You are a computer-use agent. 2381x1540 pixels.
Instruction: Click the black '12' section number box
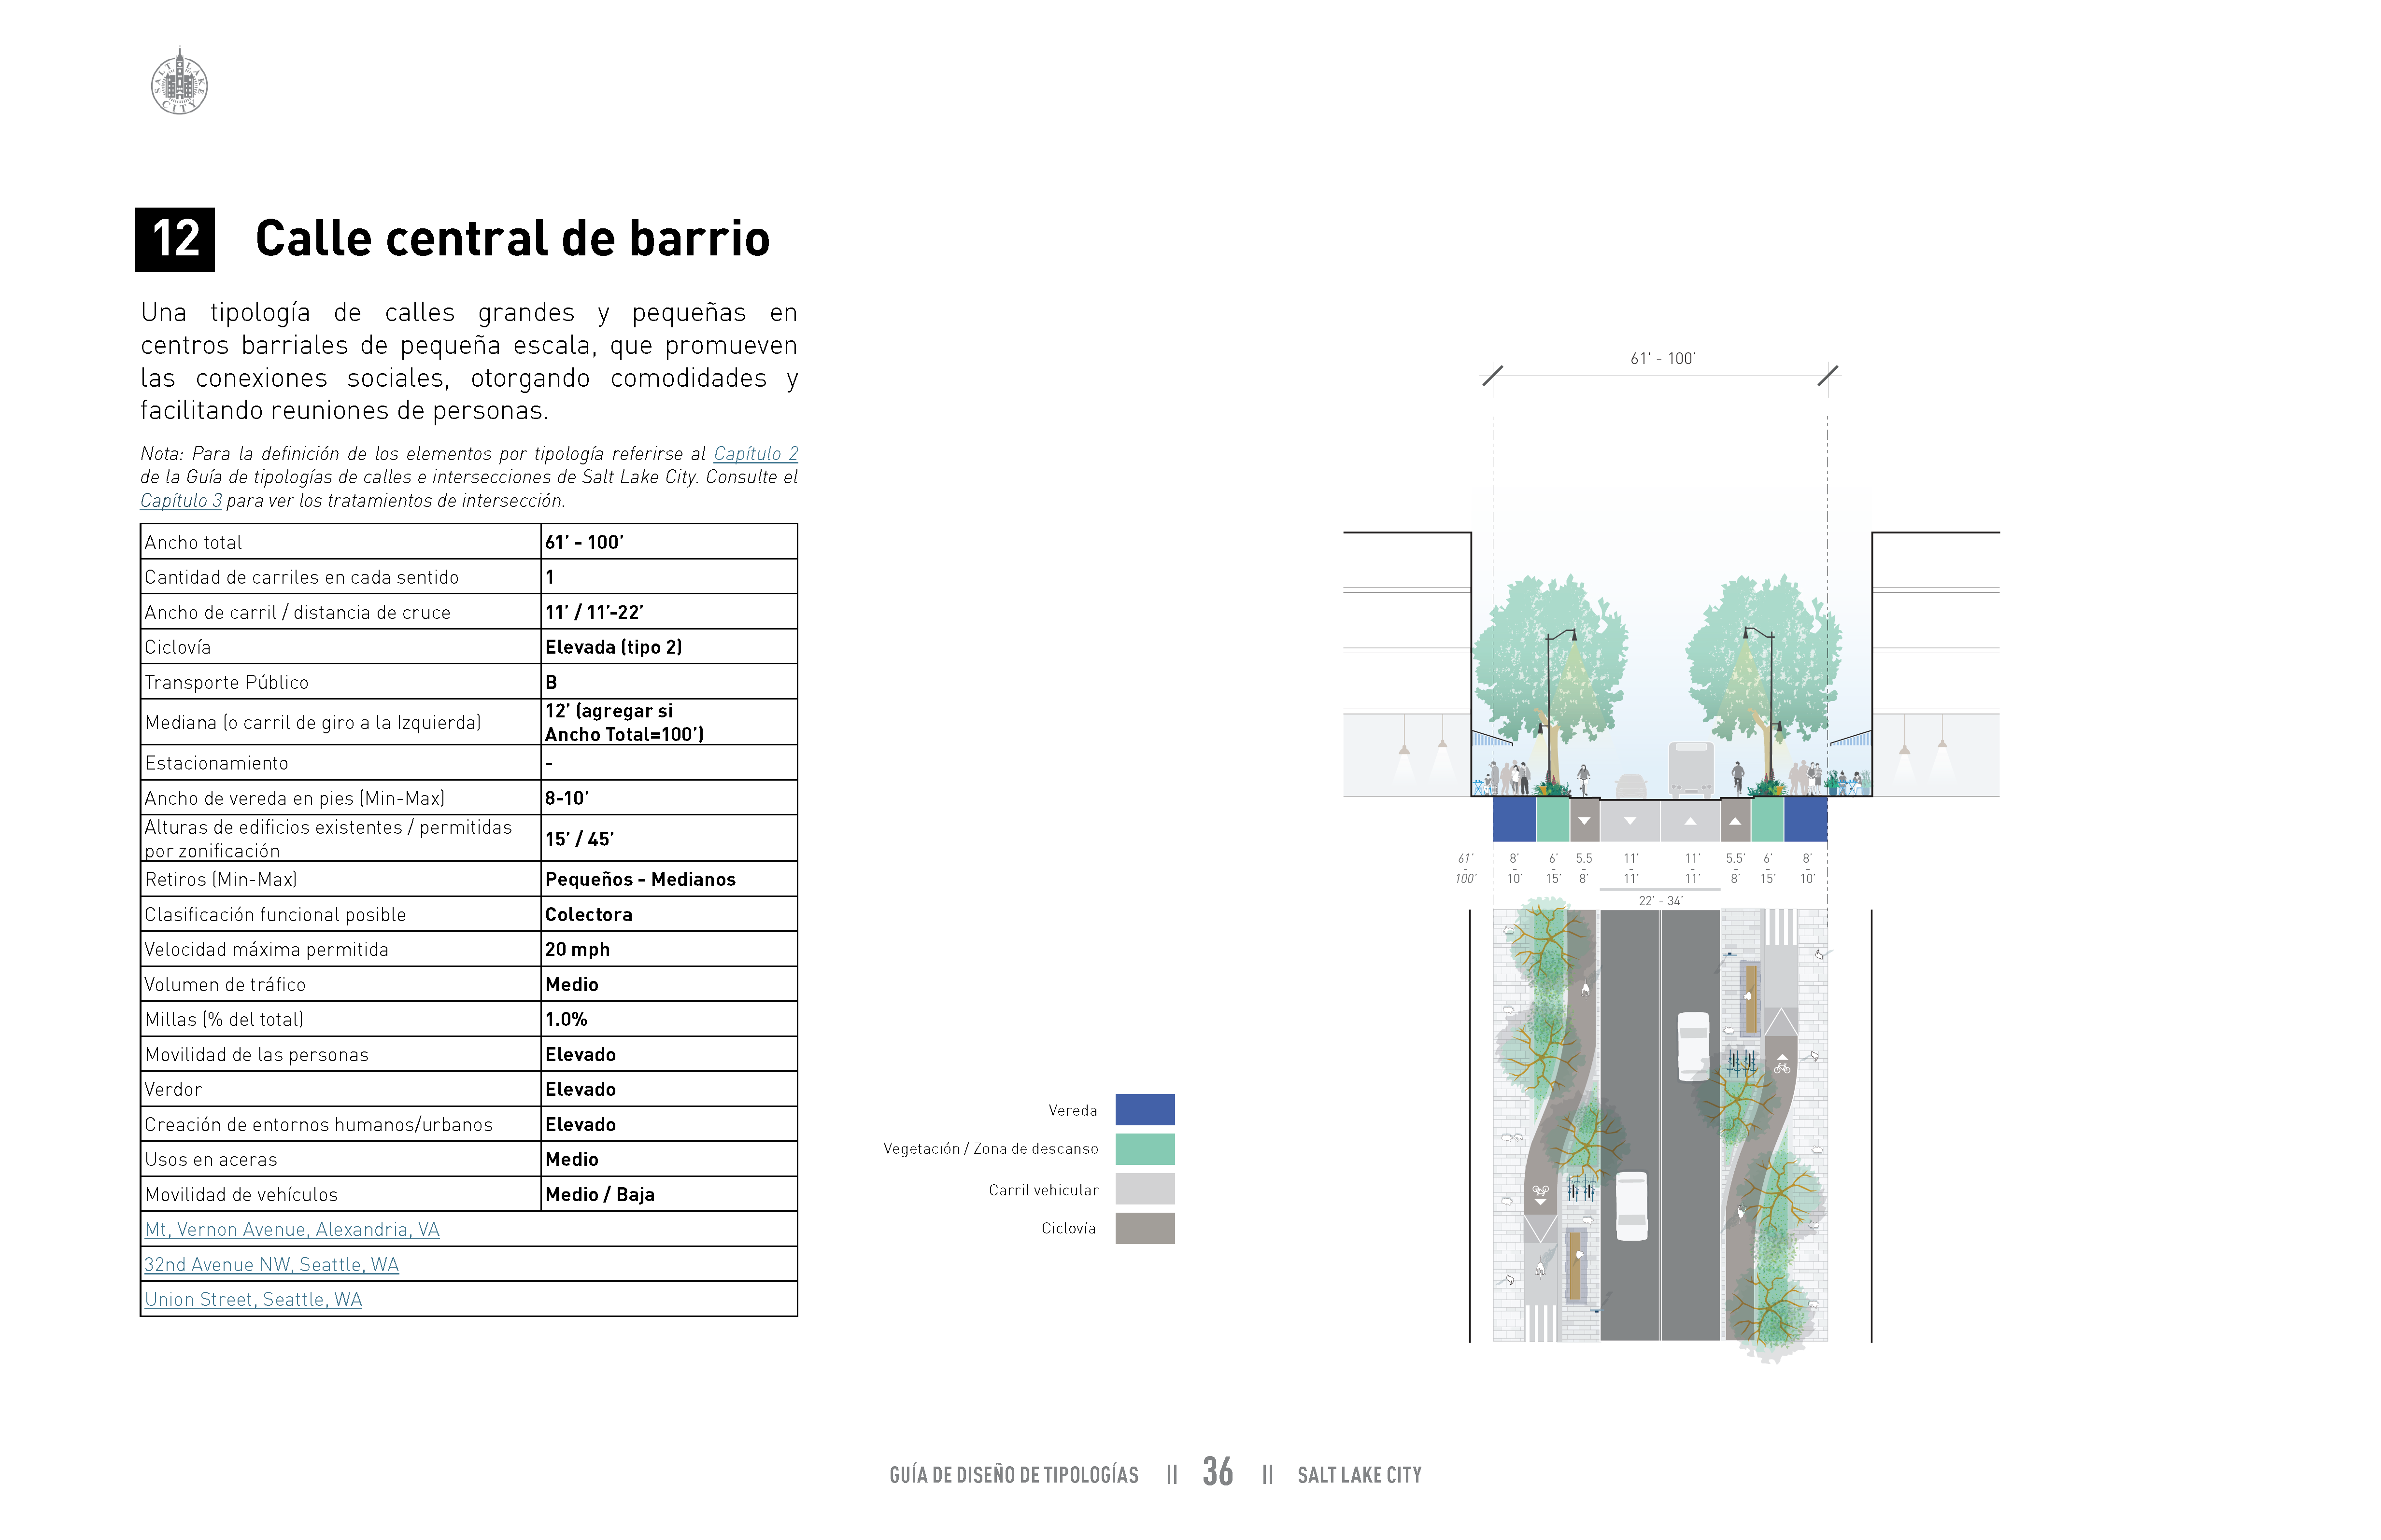(175, 240)
